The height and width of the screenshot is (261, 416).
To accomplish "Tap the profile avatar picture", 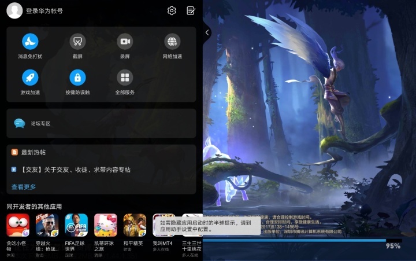I will pos(14,10).
